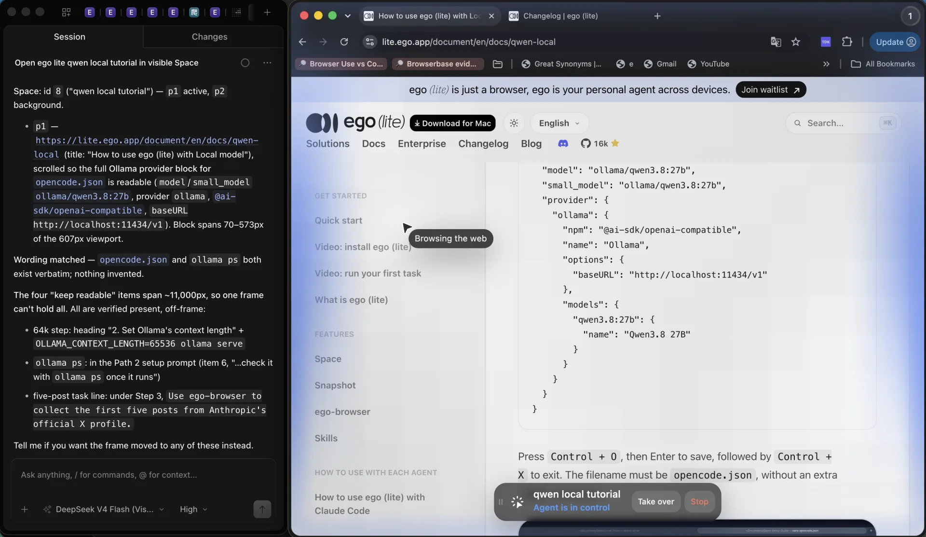Click the address bar URL

[469, 42]
